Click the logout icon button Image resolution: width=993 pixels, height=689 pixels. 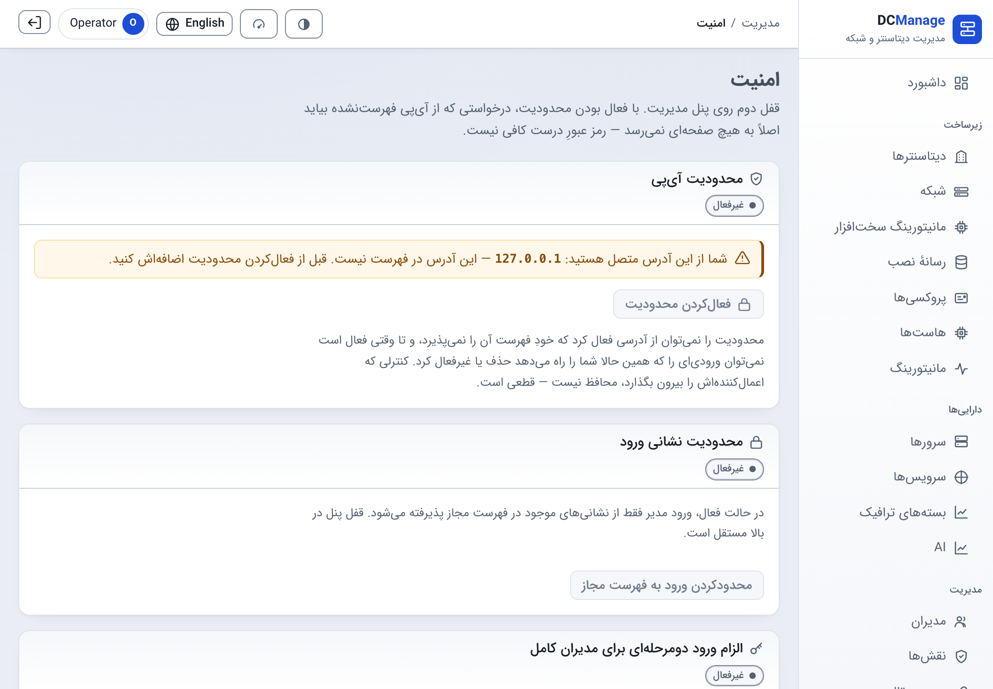click(34, 23)
